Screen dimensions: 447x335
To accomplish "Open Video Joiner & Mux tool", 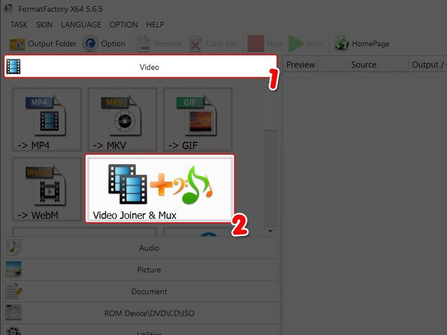I will [160, 189].
